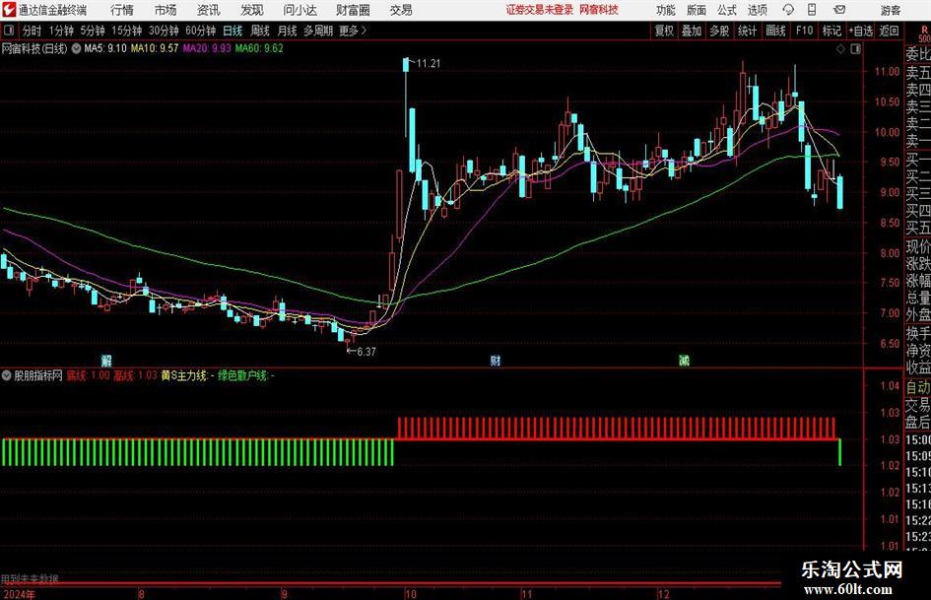Screen dimensions: 931x600
Task: Open the 资讯 menu
Action: (209, 10)
